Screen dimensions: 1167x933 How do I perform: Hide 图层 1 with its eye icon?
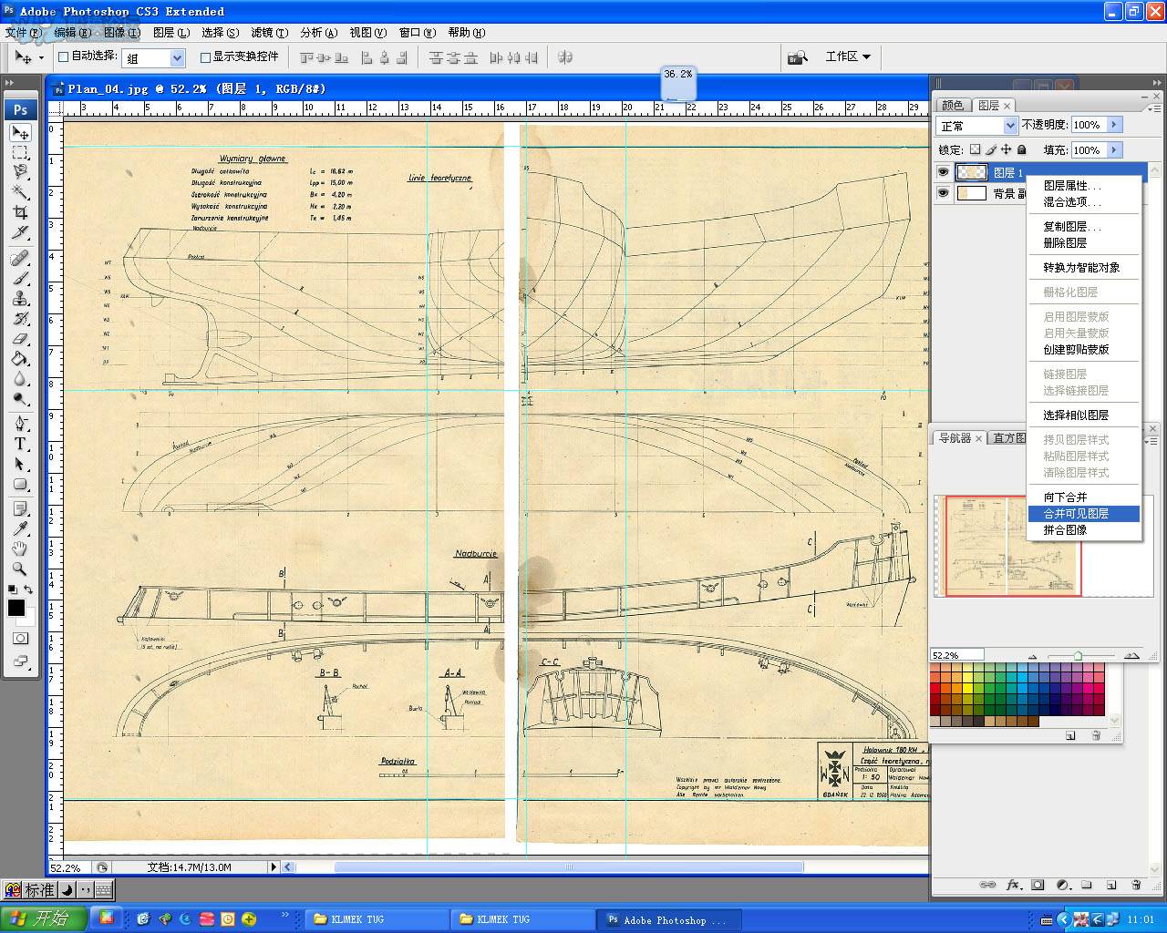point(943,172)
